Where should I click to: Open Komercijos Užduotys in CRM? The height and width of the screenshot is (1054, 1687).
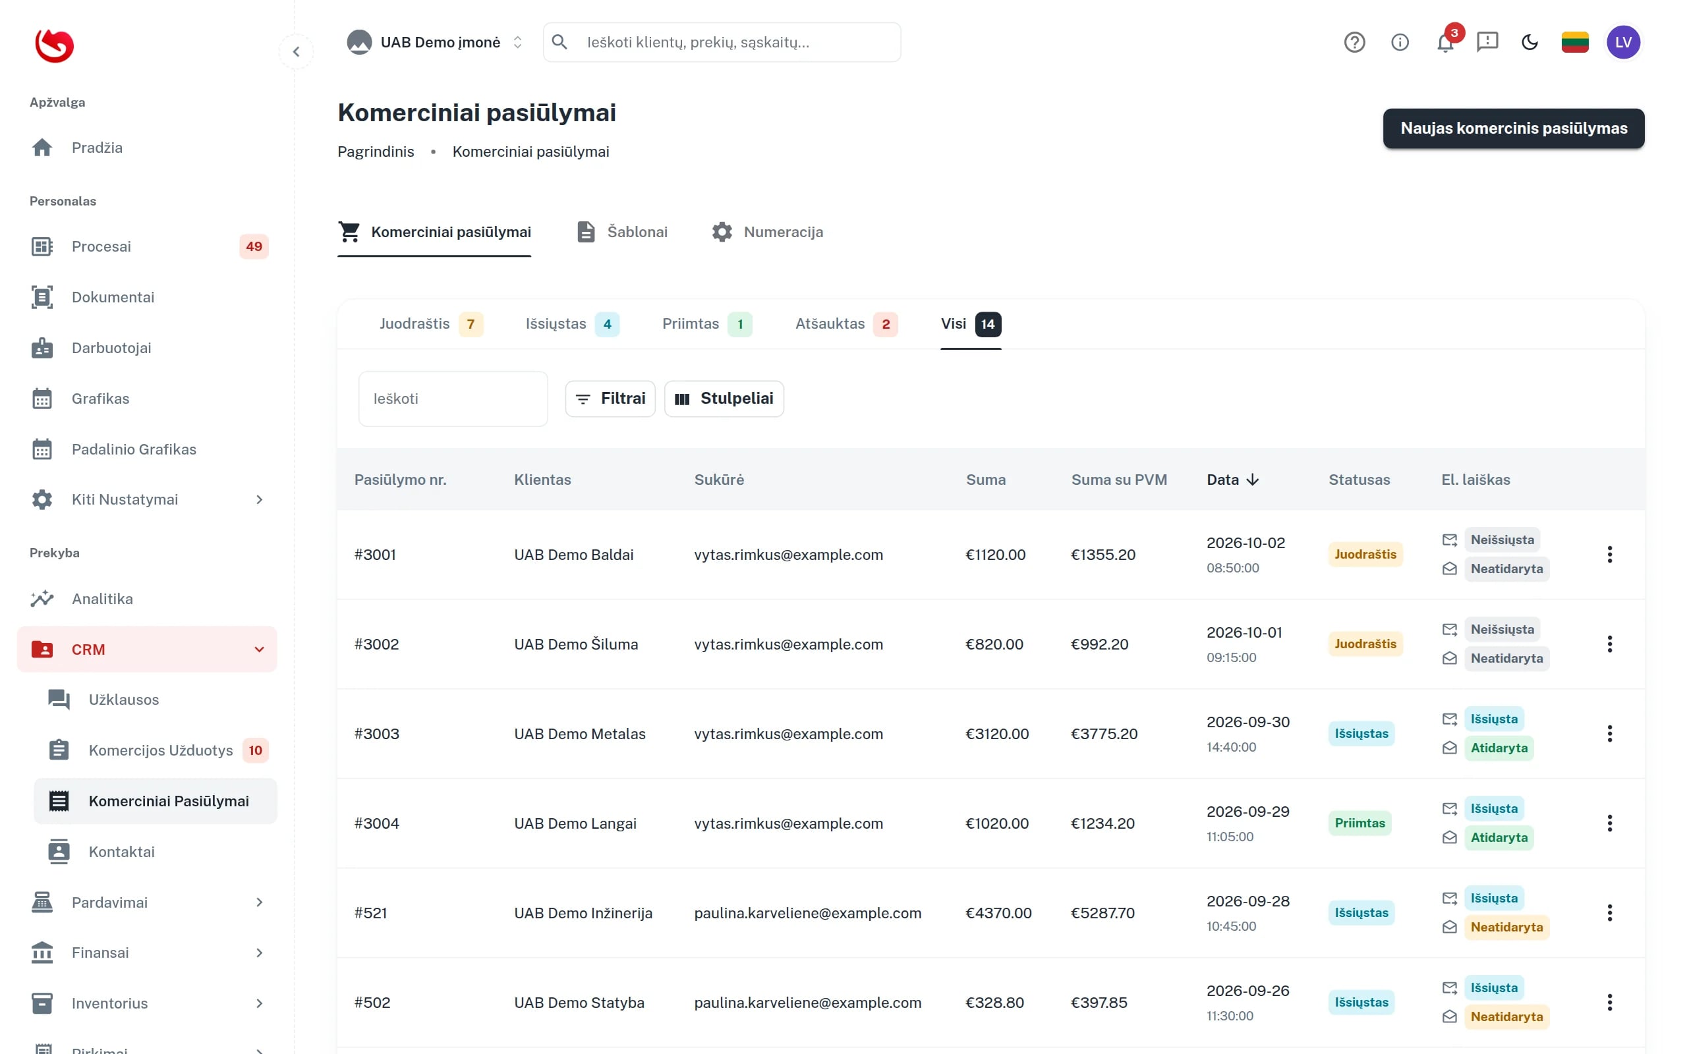coord(156,751)
